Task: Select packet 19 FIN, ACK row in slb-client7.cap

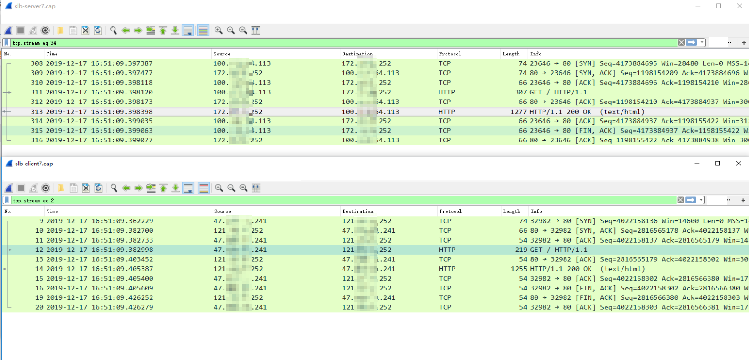Action: pyautogui.click(x=375, y=297)
